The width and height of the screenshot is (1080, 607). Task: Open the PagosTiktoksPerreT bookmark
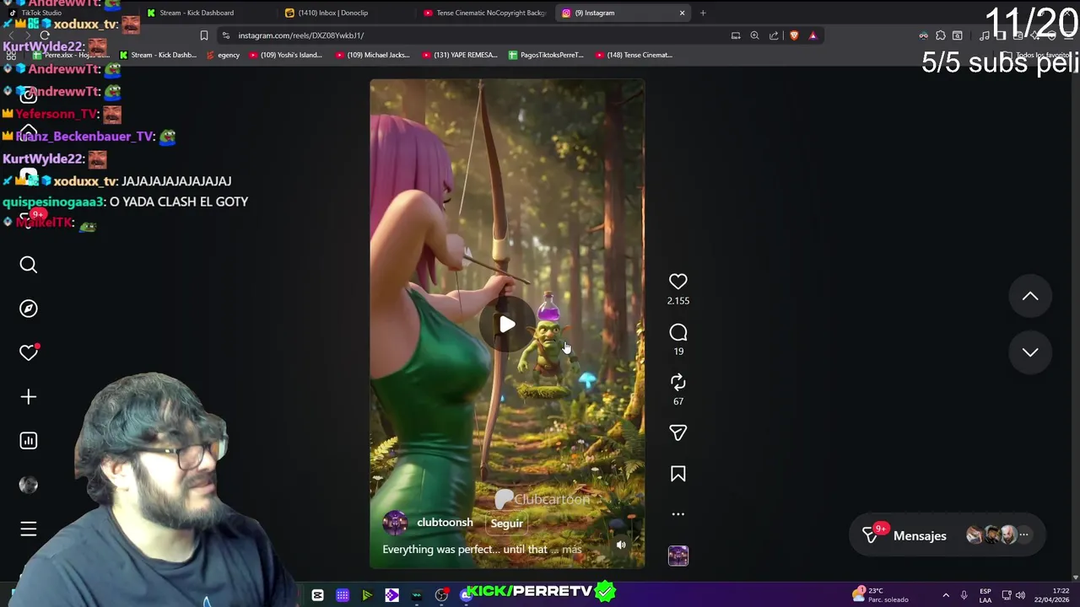coord(547,55)
